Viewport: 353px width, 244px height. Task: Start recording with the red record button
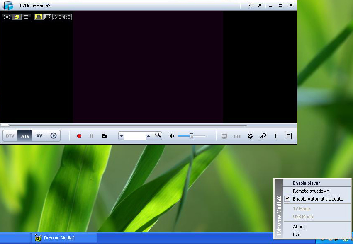[x=79, y=136]
